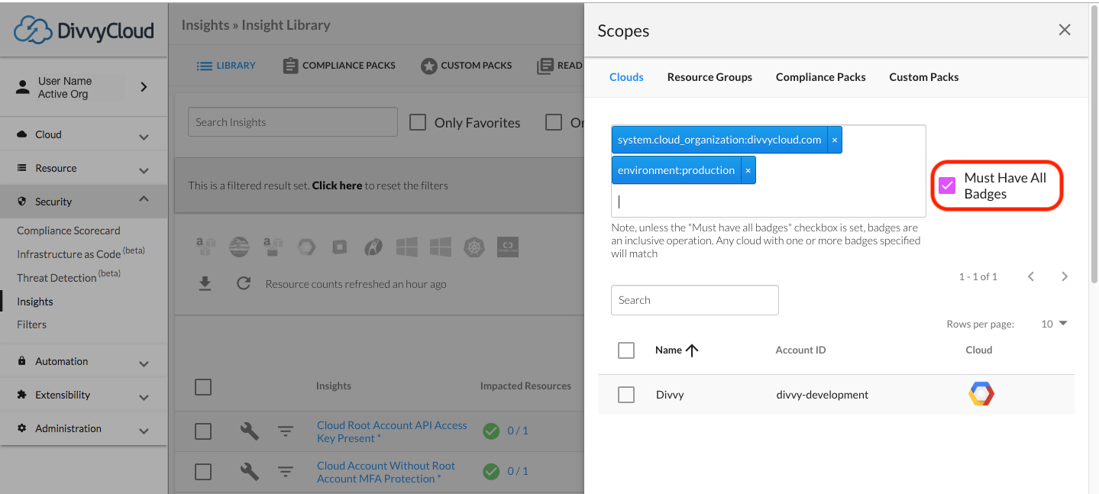This screenshot has width=1099, height=494.
Task: Focus the Search Insights field
Action: pos(293,122)
